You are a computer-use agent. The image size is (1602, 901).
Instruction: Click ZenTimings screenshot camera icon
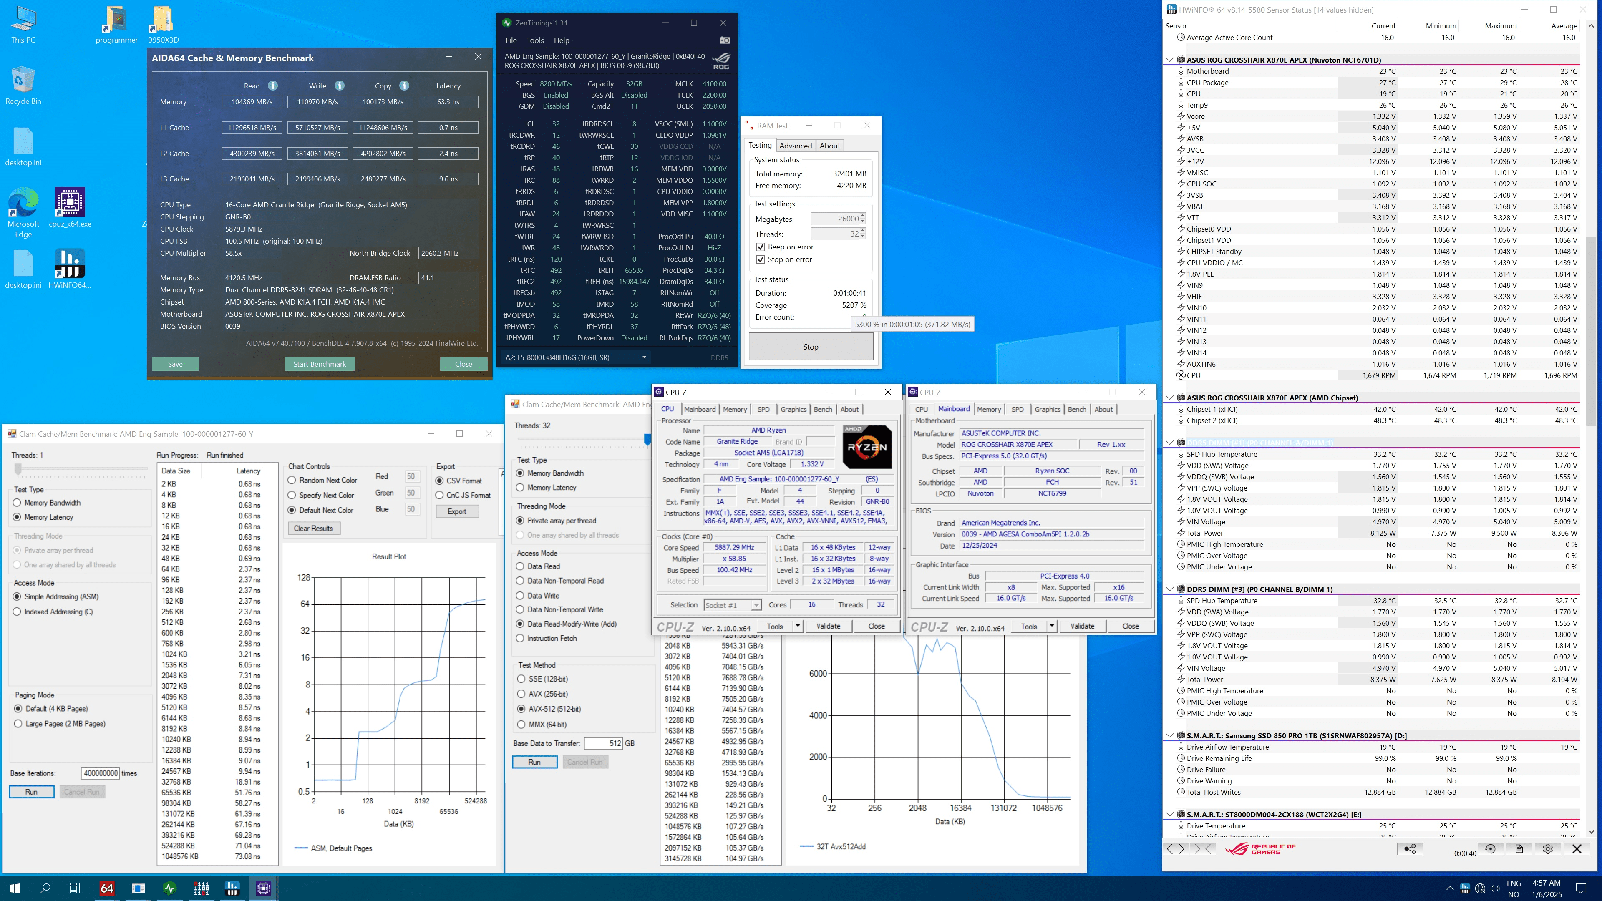pos(725,40)
